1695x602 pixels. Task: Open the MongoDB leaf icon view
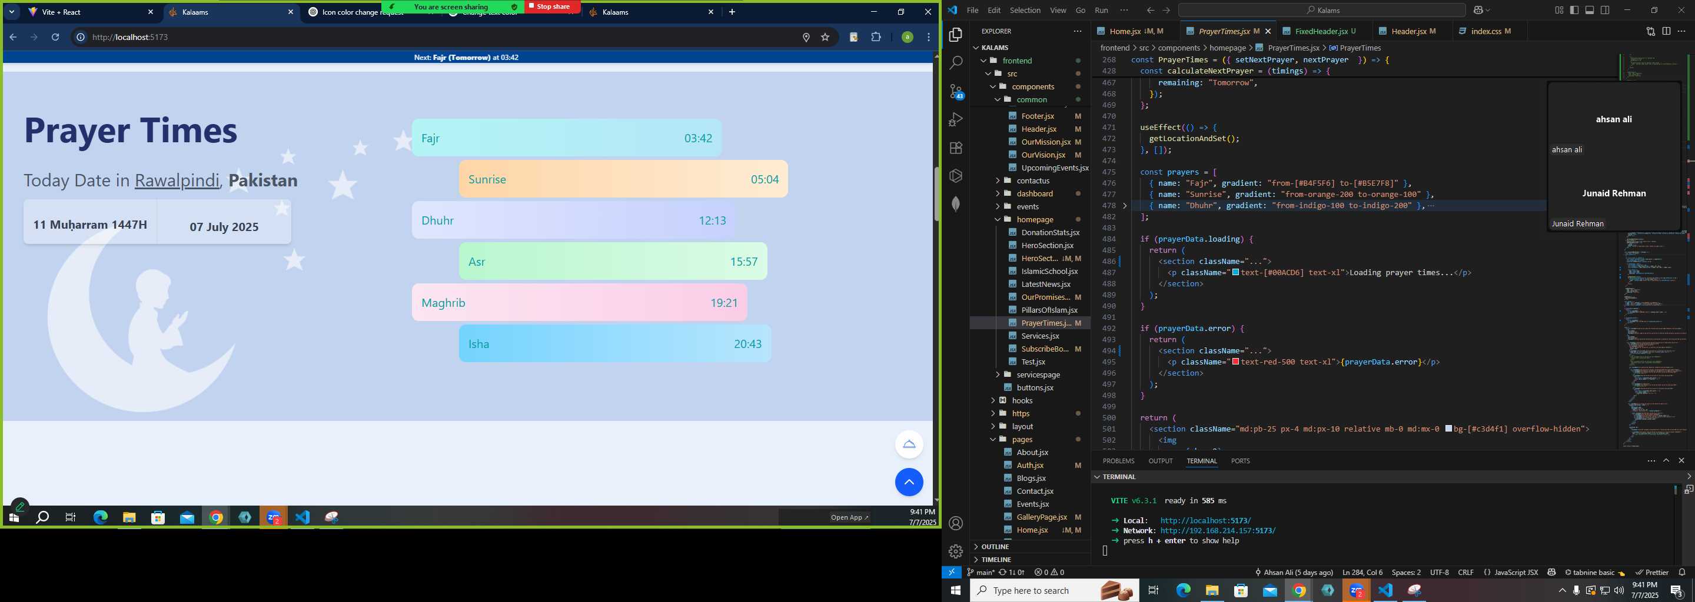tap(956, 204)
